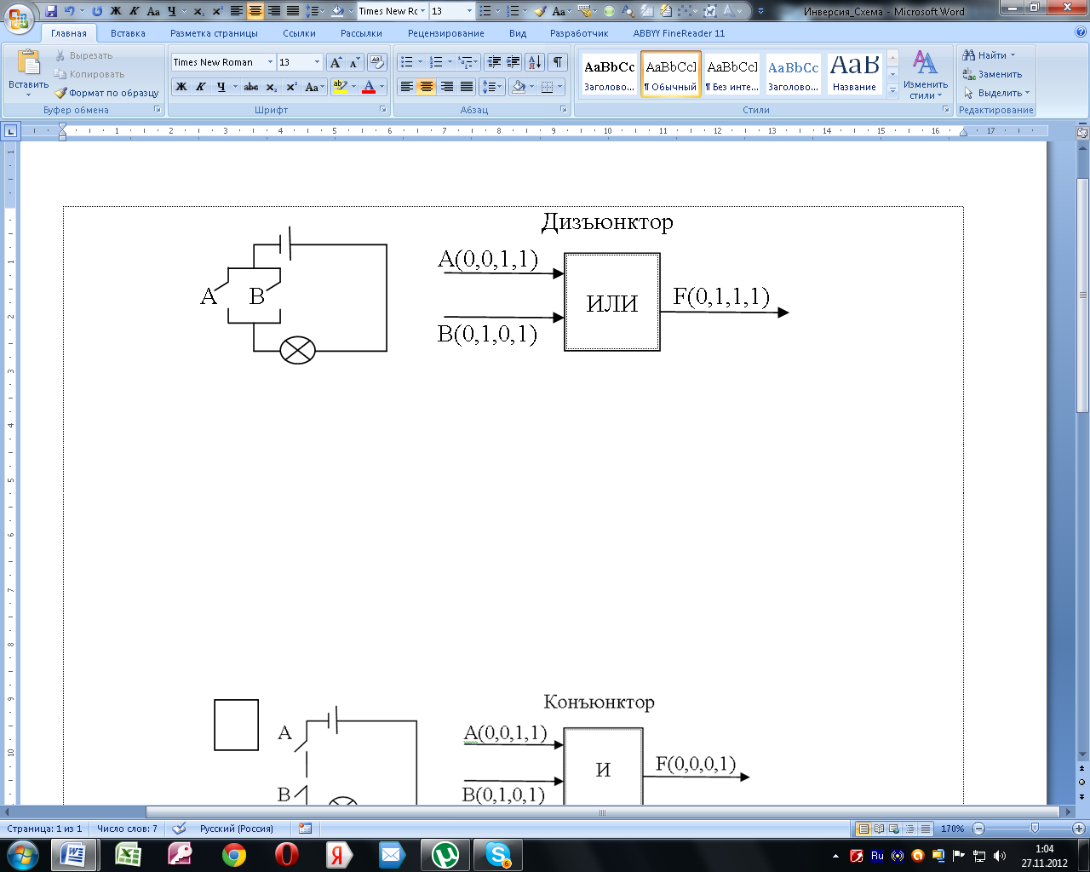Align text left in the Paragraph group
The image size is (1090, 872).
(407, 87)
